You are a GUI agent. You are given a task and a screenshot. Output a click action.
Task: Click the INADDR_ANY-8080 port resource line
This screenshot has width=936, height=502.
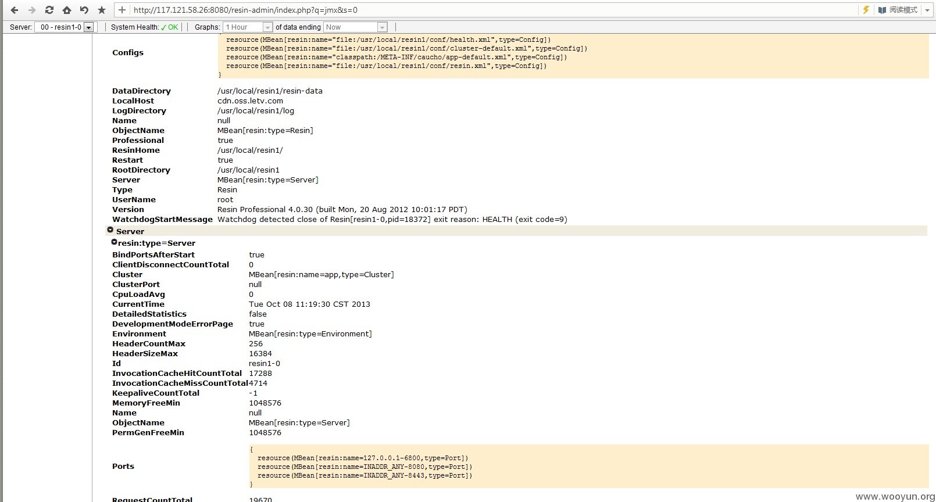(x=365, y=467)
